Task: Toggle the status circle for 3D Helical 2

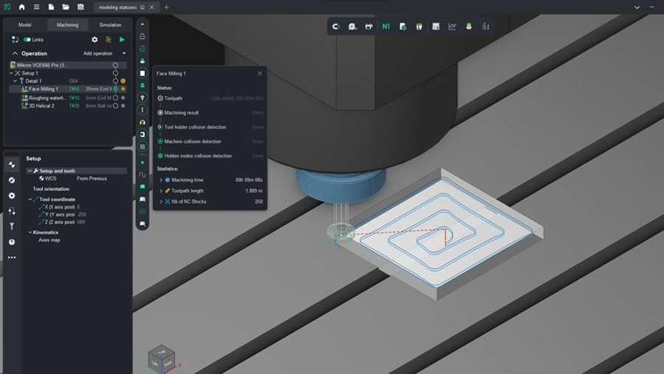Action: (115, 106)
